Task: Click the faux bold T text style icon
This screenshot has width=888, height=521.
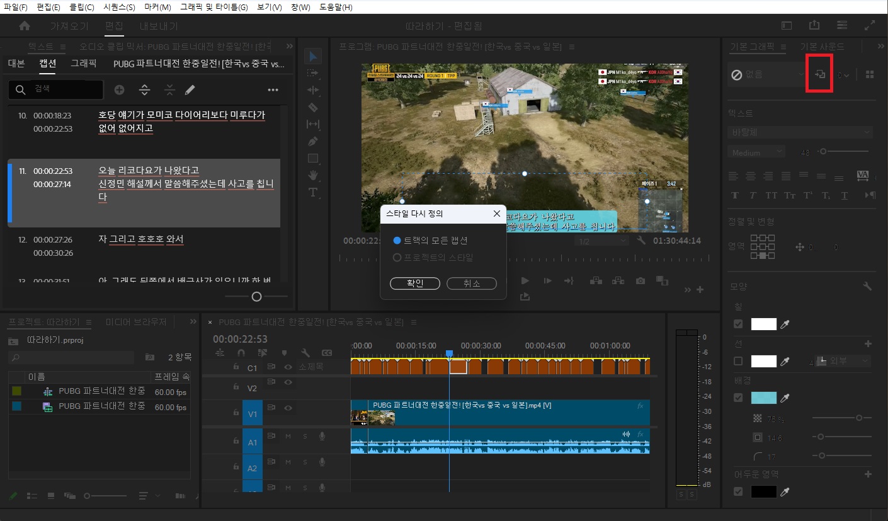Action: [x=735, y=195]
